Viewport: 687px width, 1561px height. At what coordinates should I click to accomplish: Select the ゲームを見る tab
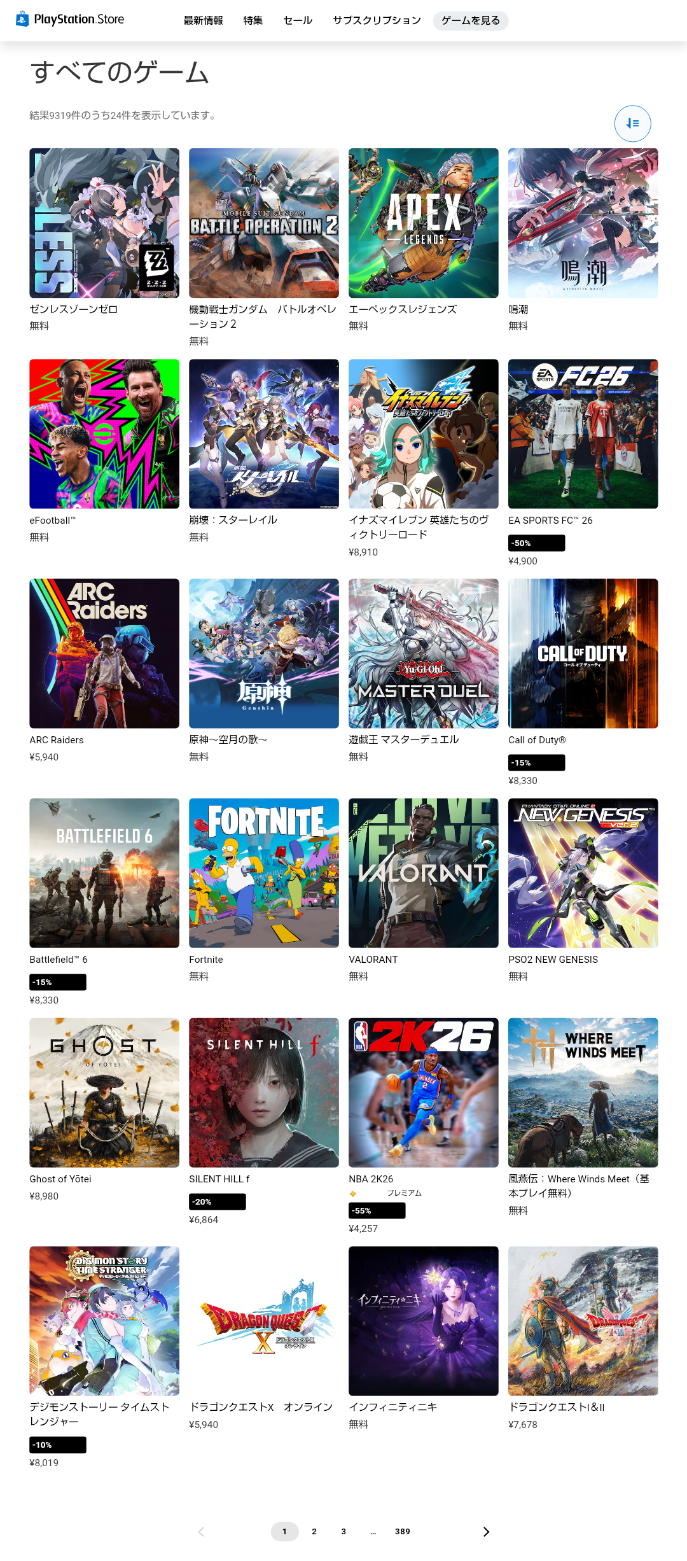tap(471, 20)
